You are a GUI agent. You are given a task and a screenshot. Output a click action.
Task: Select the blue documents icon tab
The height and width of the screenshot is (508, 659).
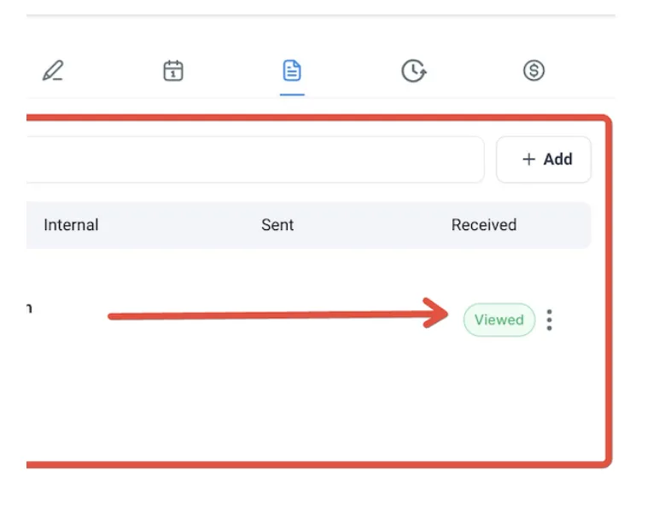tap(292, 71)
